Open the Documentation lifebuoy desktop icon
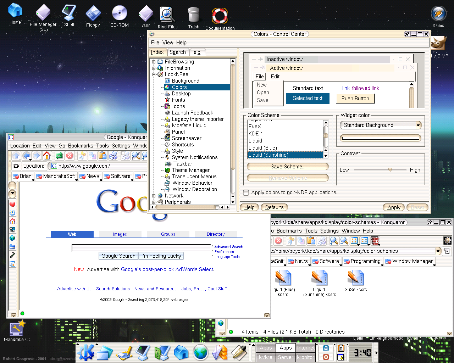Image resolution: width=454 pixels, height=363 pixels. pos(220,16)
